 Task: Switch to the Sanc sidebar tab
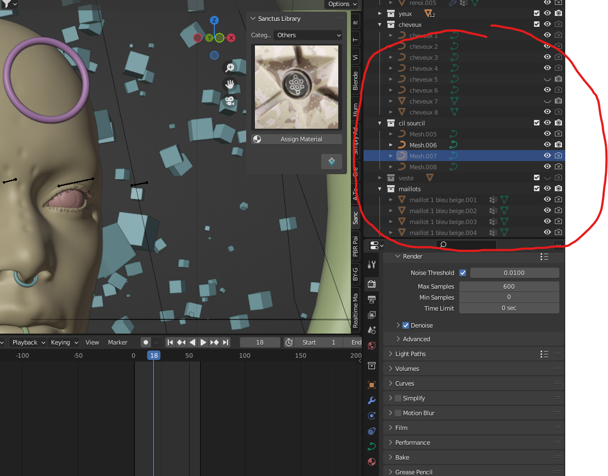point(355,217)
